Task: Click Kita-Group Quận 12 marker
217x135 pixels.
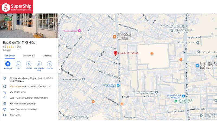Action: tap(198, 43)
